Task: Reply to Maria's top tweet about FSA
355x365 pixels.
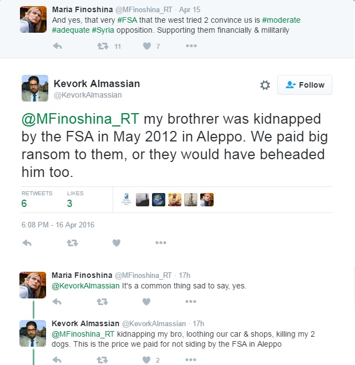Action: [x=57, y=46]
